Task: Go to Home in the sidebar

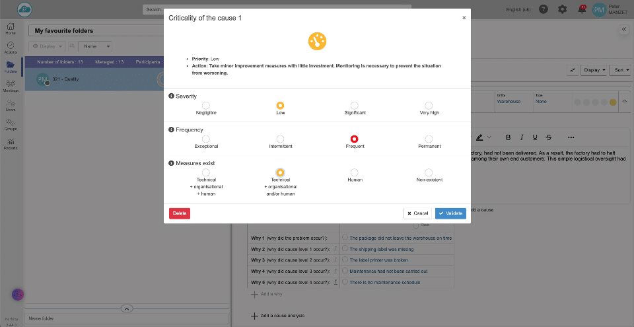Action: (11, 28)
